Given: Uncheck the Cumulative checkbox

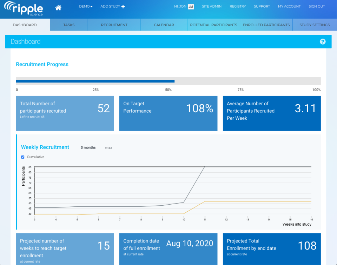Looking at the screenshot, I should (x=22, y=157).
